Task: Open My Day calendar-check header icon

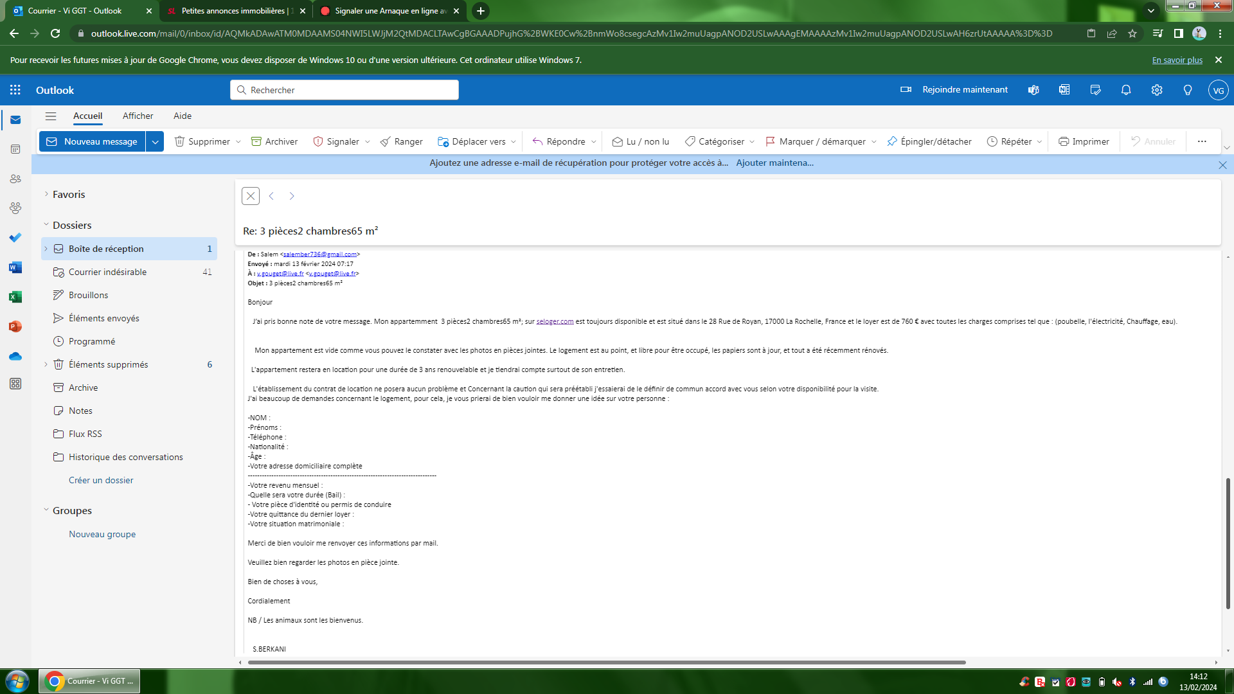Action: [1095, 90]
